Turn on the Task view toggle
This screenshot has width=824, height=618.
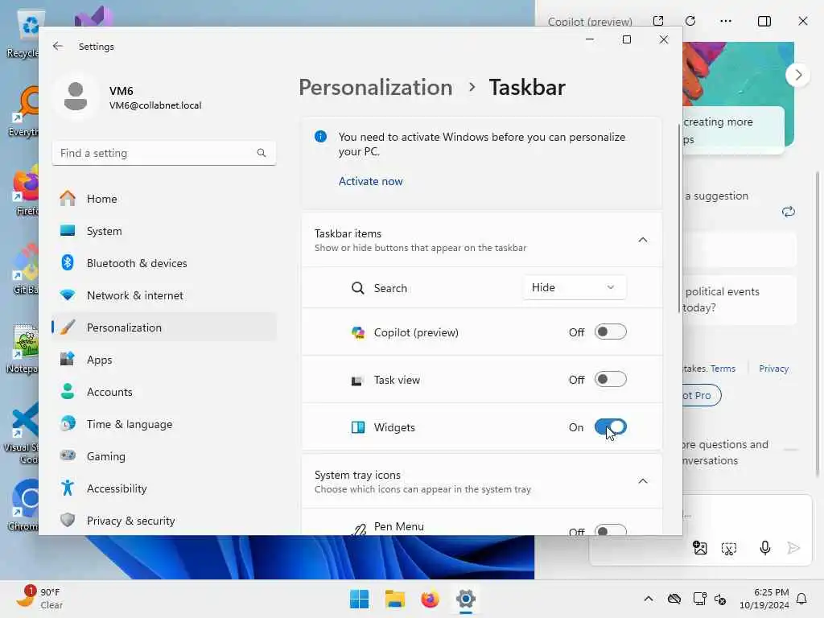[x=610, y=380]
